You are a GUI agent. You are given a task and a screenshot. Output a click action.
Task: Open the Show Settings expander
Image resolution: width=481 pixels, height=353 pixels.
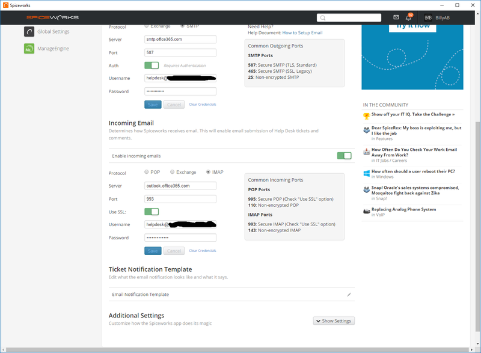[x=334, y=321]
